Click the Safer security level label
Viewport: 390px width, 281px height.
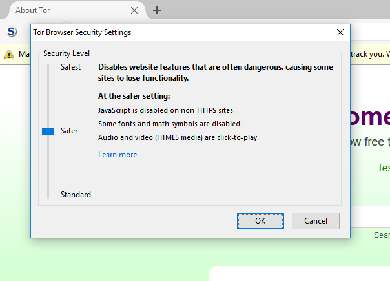click(69, 131)
